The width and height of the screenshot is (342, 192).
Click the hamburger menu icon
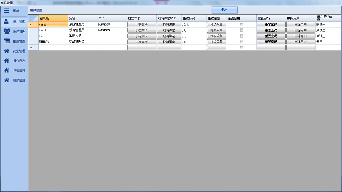pos(7,11)
